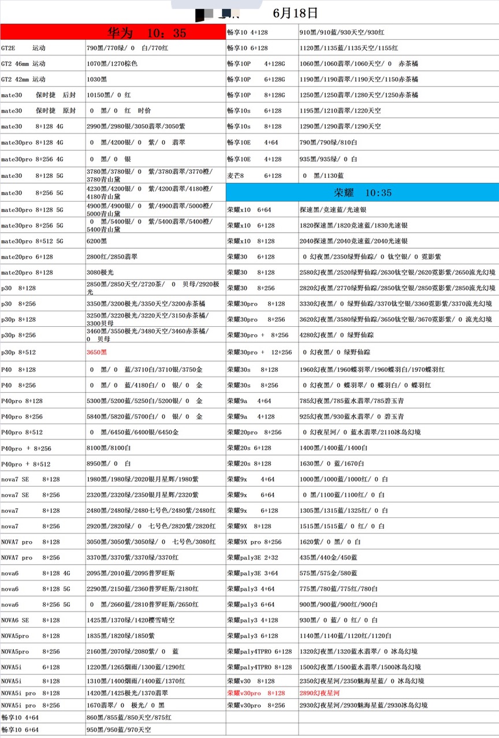Screen dimensions: 499x738
Task: Click the 0 黑/1130蓝 price cell
Action: point(399,176)
